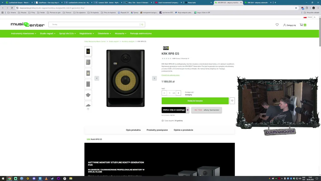The width and height of the screenshot is (321, 181).
Task: Select the fourth rear-view speaker thumbnail
Action: tap(88, 84)
